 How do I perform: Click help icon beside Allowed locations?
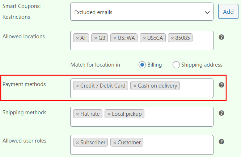pos(221,37)
